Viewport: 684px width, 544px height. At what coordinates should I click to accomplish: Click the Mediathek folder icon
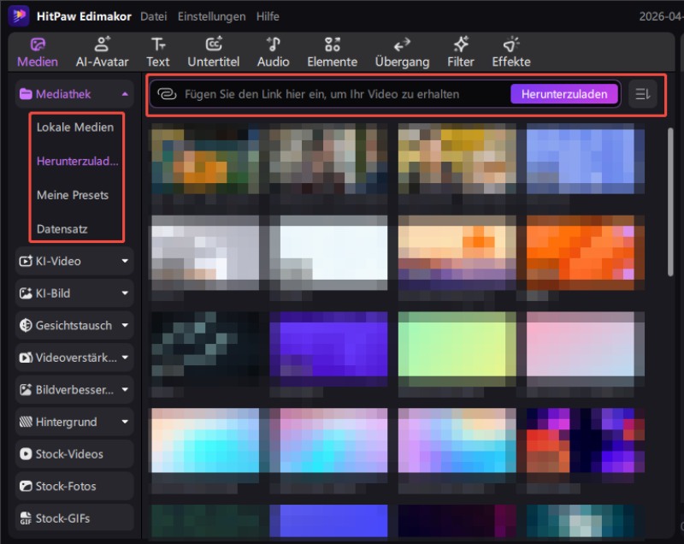26,94
